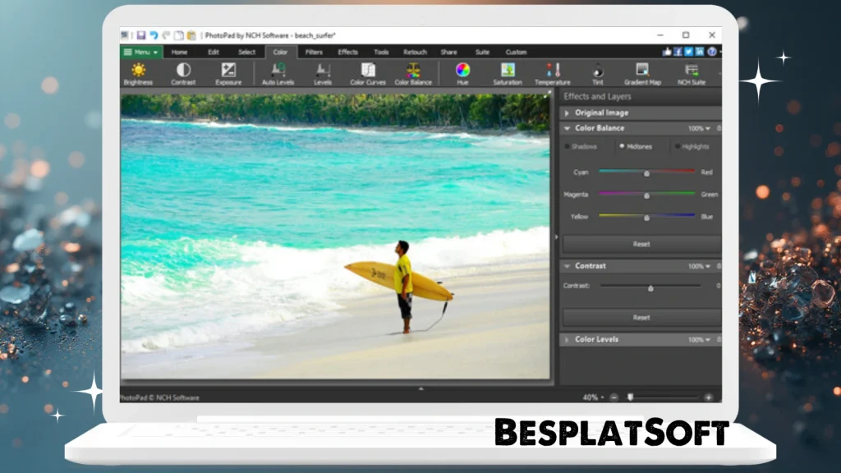Select the Contrast tool icon
The height and width of the screenshot is (473, 841).
pos(183,71)
